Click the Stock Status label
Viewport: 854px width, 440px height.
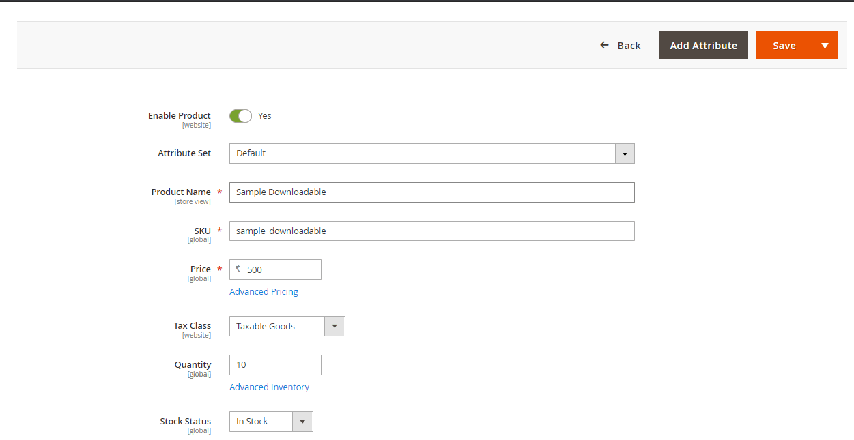pyautogui.click(x=186, y=421)
